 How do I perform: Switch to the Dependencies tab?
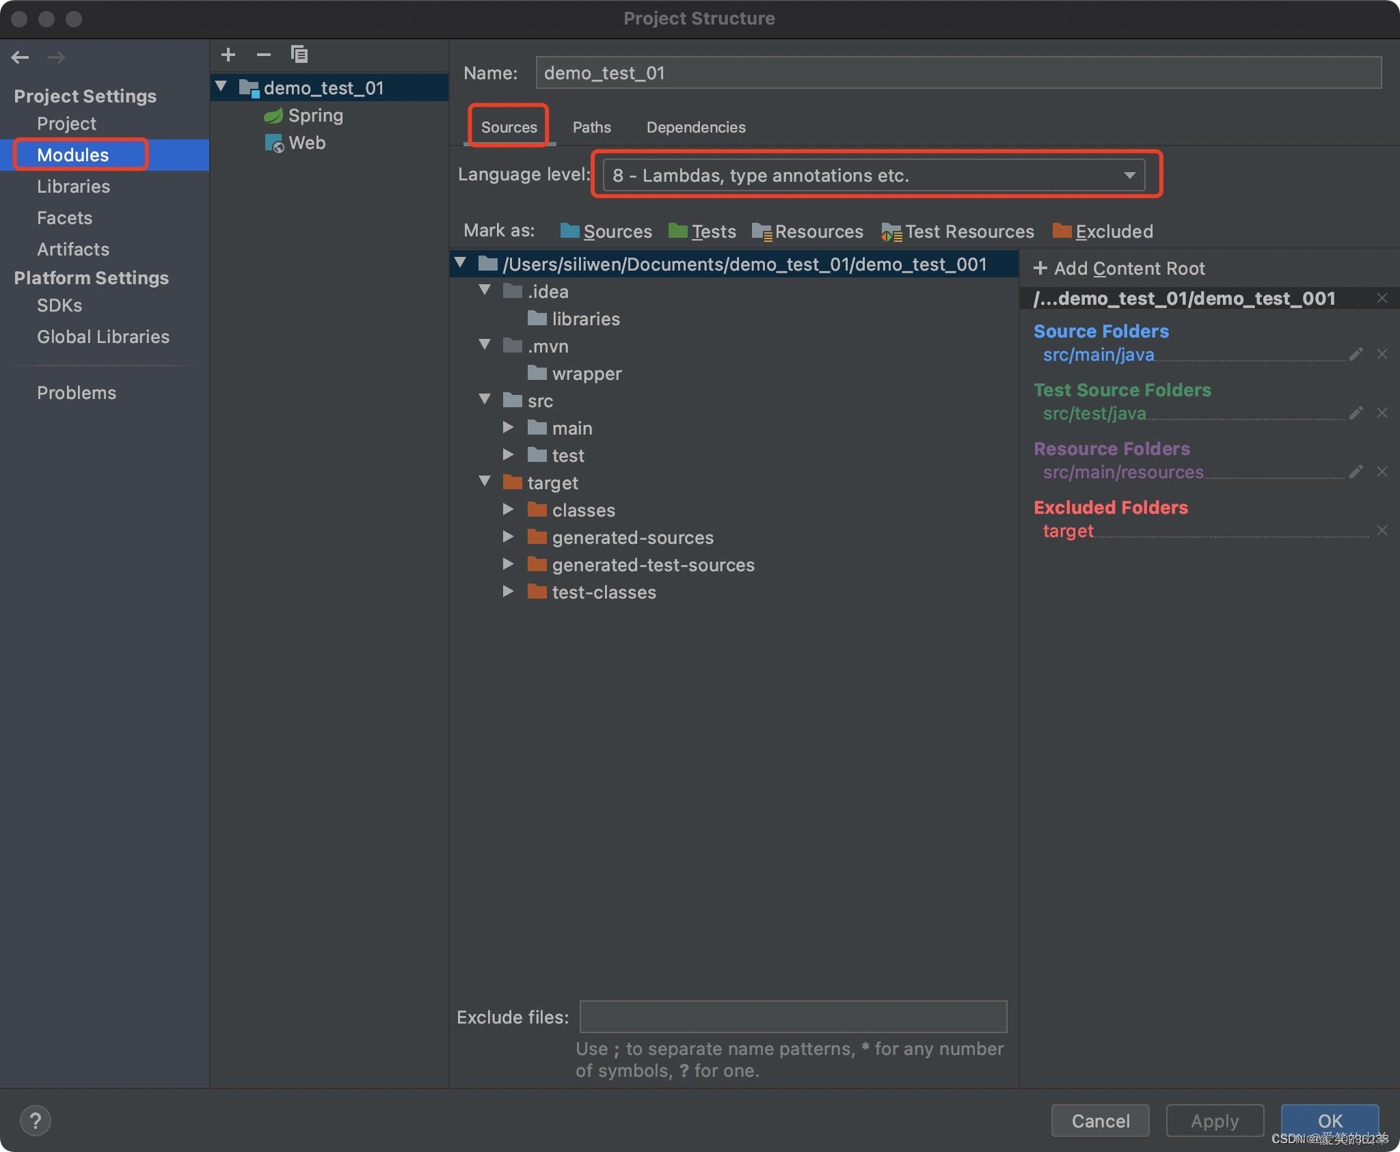pyautogui.click(x=695, y=127)
